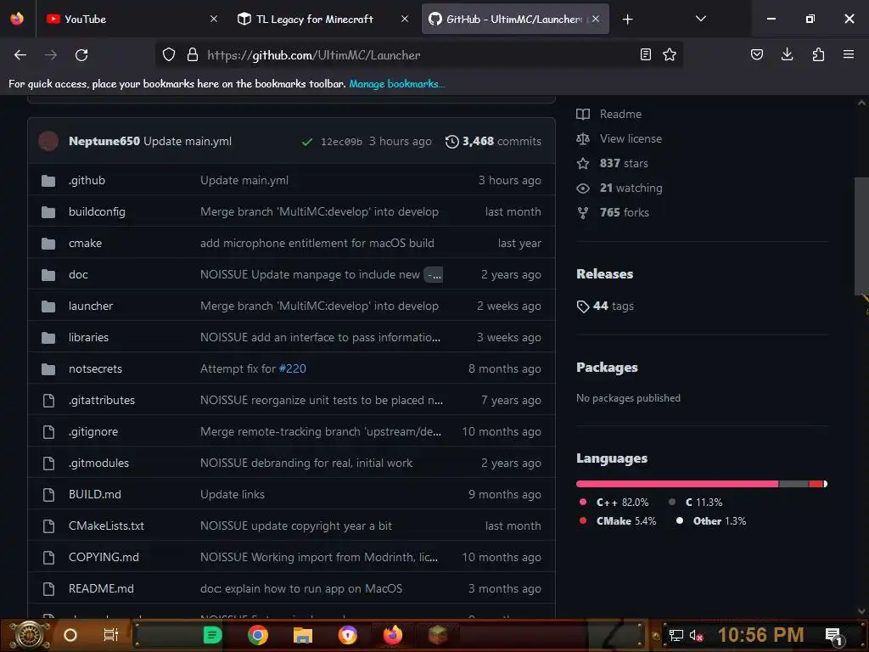
Task: Close the YouTube tab
Action: [213, 19]
